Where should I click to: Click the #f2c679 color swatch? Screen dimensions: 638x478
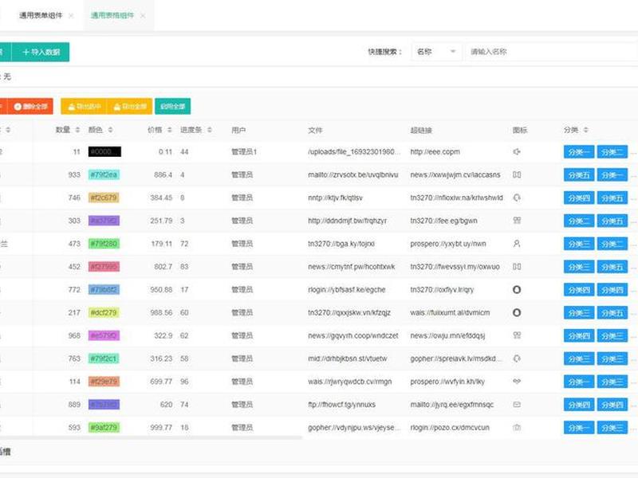click(x=104, y=198)
